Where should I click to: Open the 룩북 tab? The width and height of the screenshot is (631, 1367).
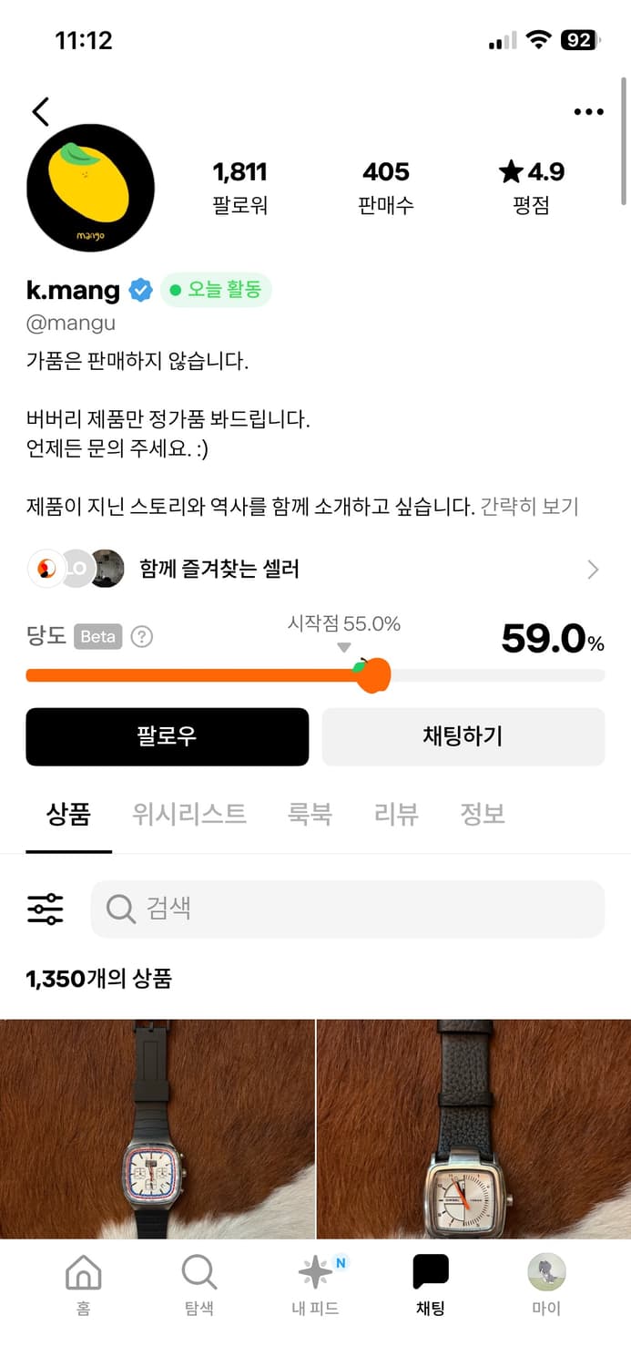[x=310, y=814]
